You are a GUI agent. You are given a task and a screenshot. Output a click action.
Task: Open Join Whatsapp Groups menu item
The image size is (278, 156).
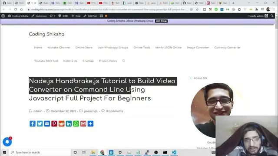[x=113, y=47]
